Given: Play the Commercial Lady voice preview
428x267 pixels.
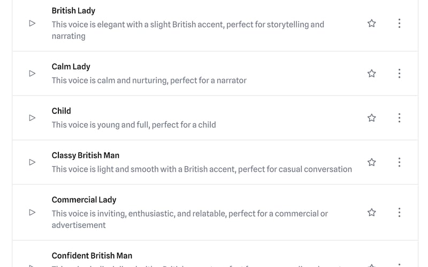Looking at the screenshot, I should pyautogui.click(x=32, y=212).
